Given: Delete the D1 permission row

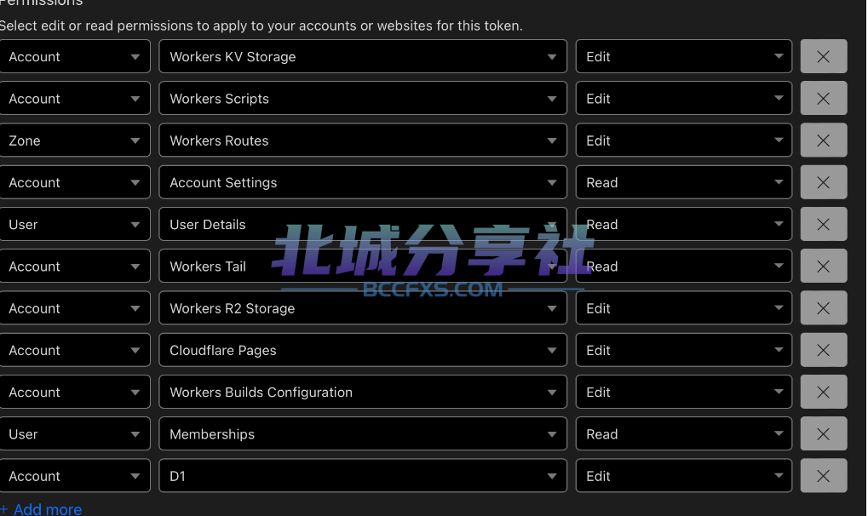Looking at the screenshot, I should click(823, 476).
